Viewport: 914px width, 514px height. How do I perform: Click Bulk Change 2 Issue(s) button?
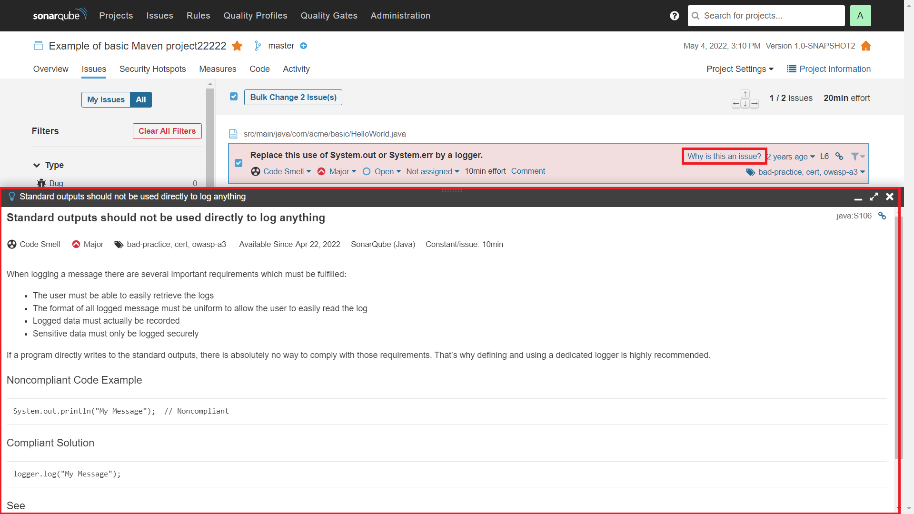293,97
